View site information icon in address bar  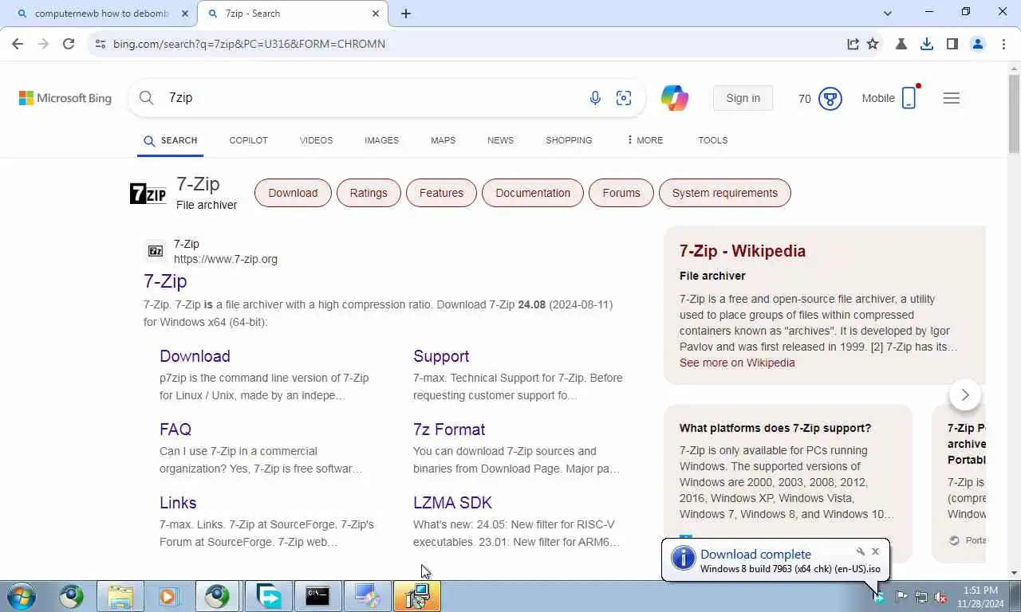(100, 44)
